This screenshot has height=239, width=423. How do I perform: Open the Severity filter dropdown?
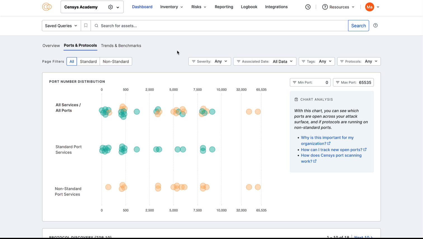[210, 61]
